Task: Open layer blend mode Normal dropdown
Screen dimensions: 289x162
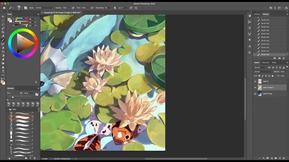Action: [x=263, y=72]
